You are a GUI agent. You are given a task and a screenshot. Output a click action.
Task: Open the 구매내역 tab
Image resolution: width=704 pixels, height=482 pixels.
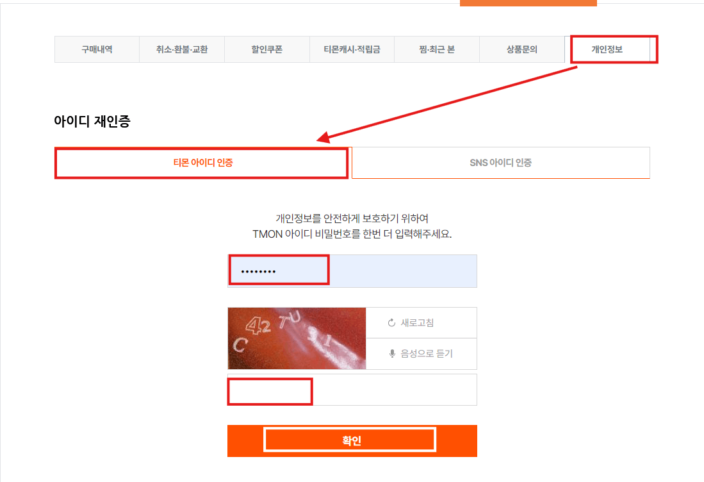[97, 49]
